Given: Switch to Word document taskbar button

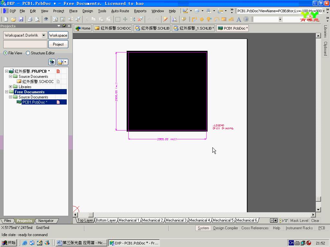Looking at the screenshot, I should coord(82,243).
